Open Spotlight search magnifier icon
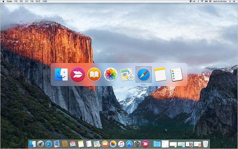This screenshot has height=149, width=238. 230,1
